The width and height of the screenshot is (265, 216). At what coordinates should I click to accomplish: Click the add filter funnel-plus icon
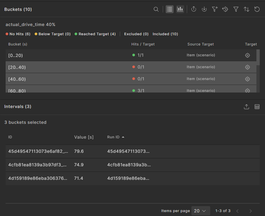point(215,9)
